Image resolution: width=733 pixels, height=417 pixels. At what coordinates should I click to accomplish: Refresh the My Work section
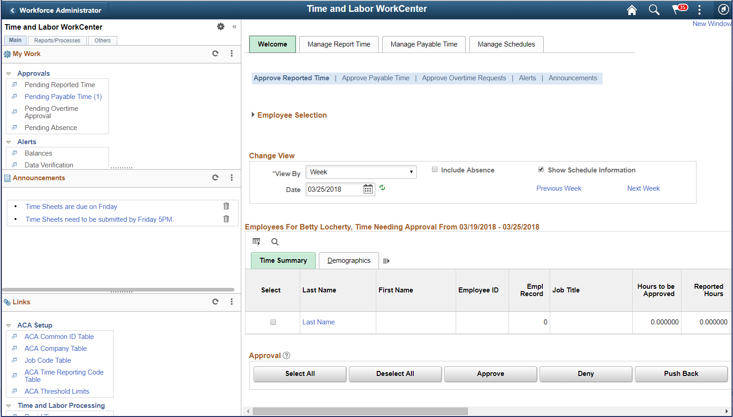[x=215, y=53]
